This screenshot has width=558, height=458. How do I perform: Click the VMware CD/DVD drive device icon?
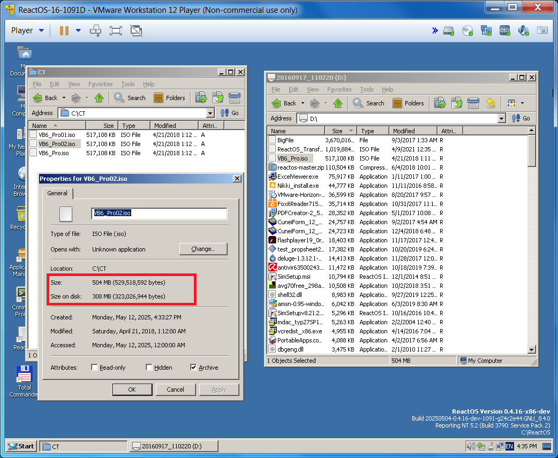(x=467, y=31)
